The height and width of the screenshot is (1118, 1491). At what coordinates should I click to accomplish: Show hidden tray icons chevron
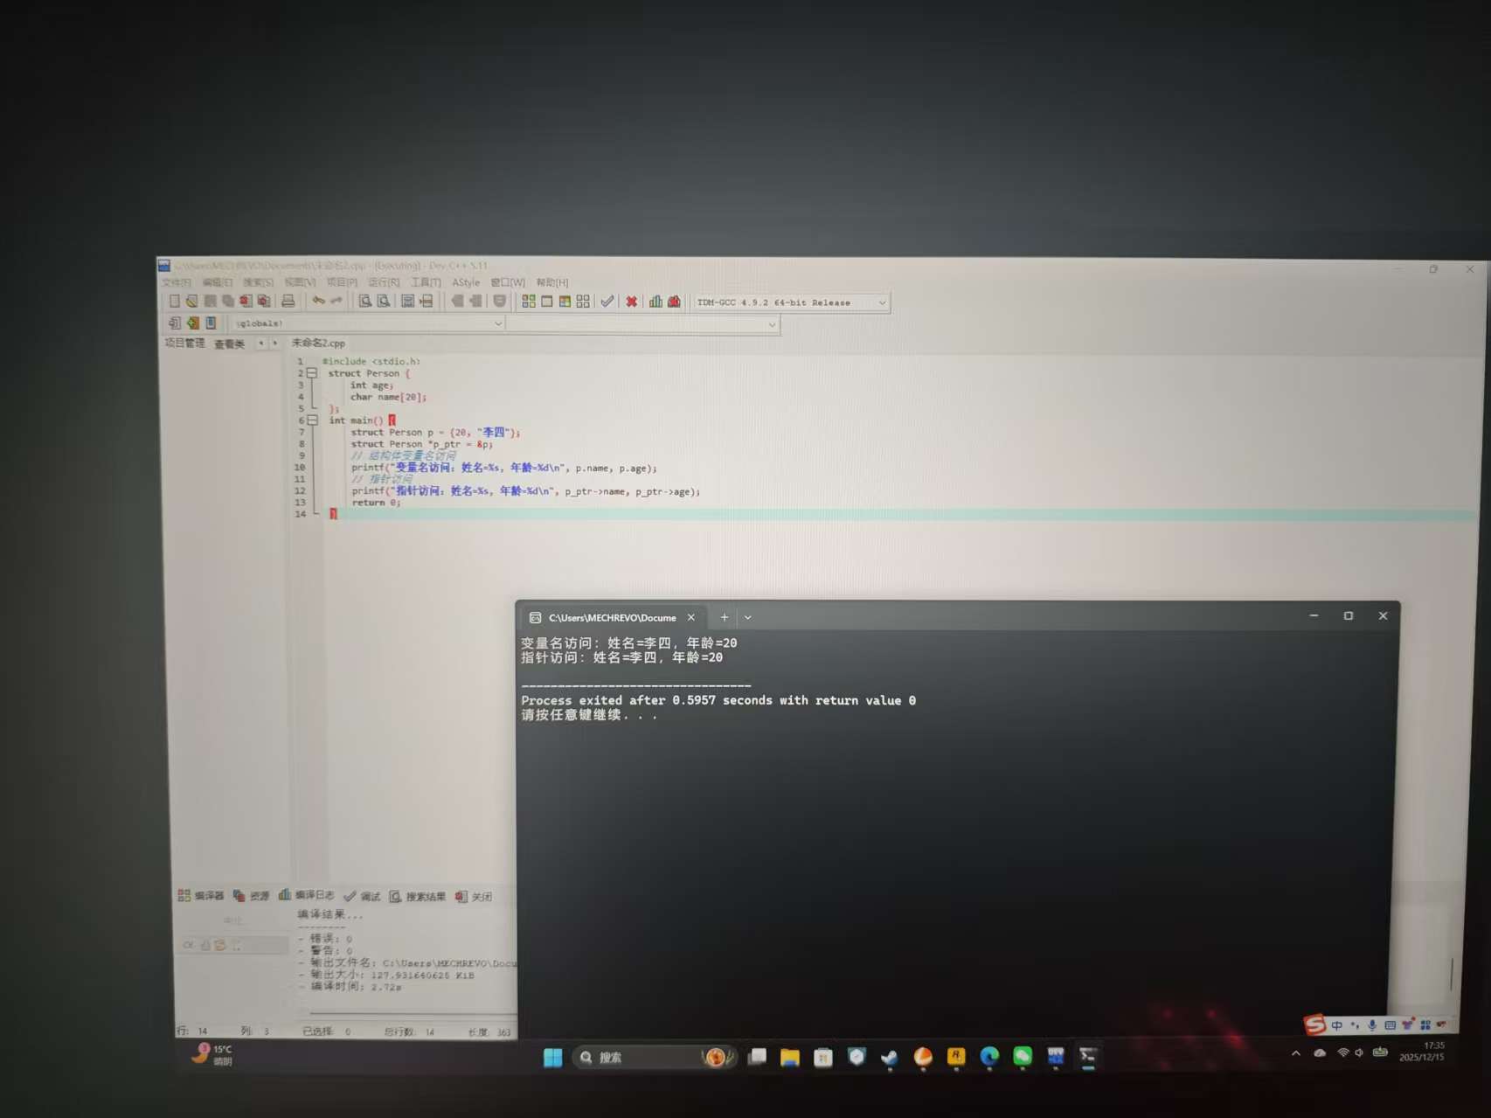tap(1295, 1053)
